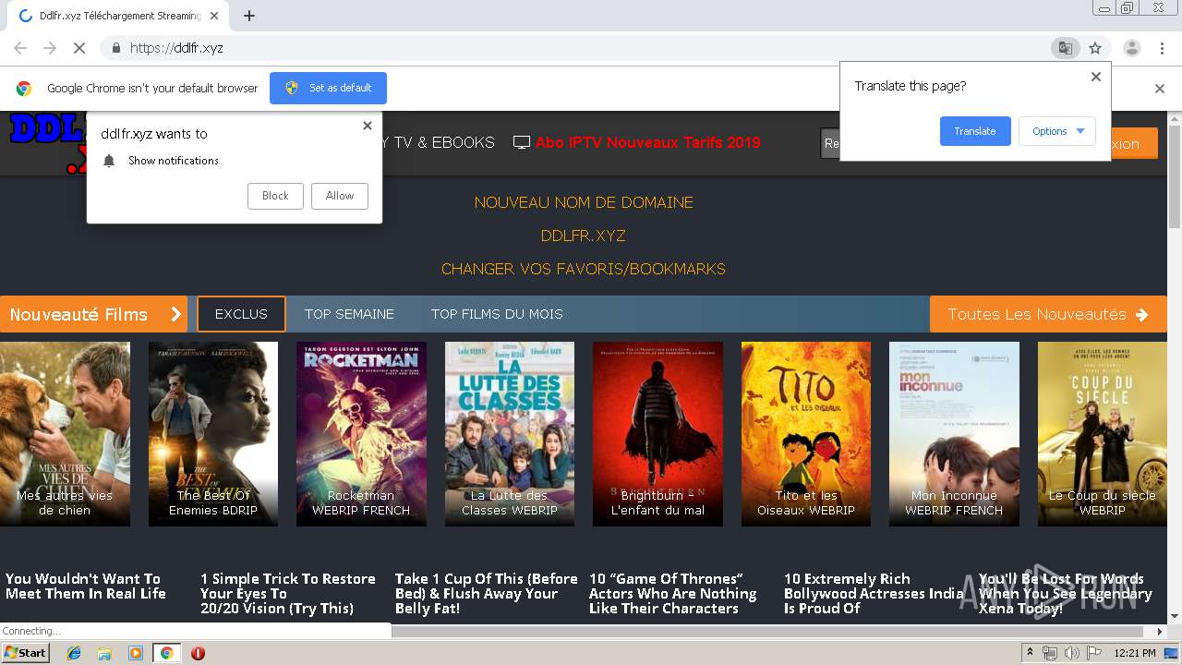
Task: Stop loading the page
Action: tap(79, 48)
